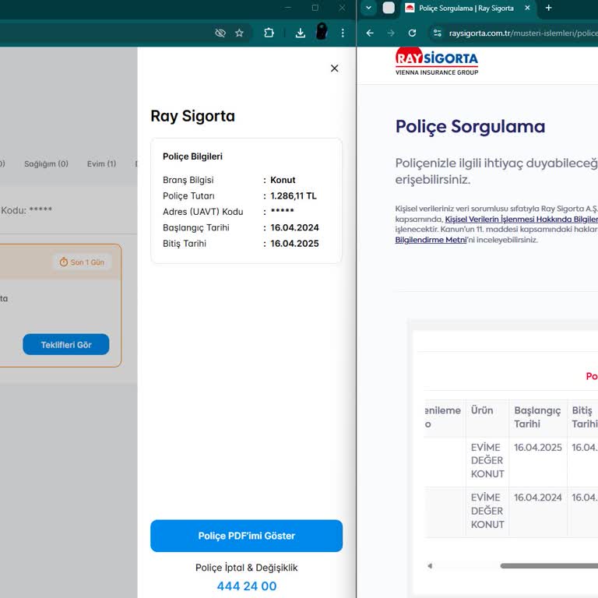Click the crossed-out eye icon in address bar
598x598 pixels.
pos(220,33)
